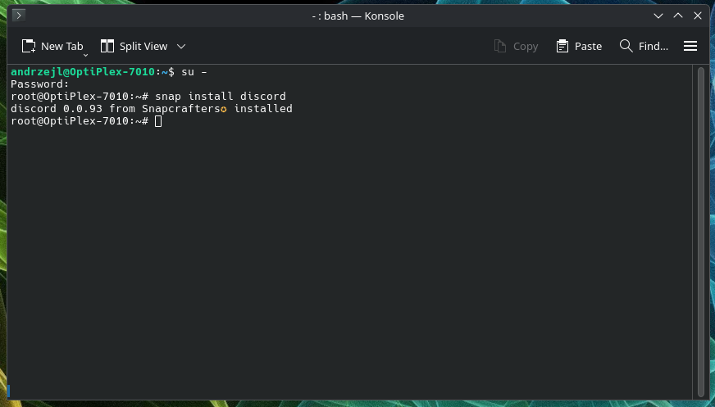Minimize the Konsole window
This screenshot has height=407, width=715.
[x=658, y=16]
